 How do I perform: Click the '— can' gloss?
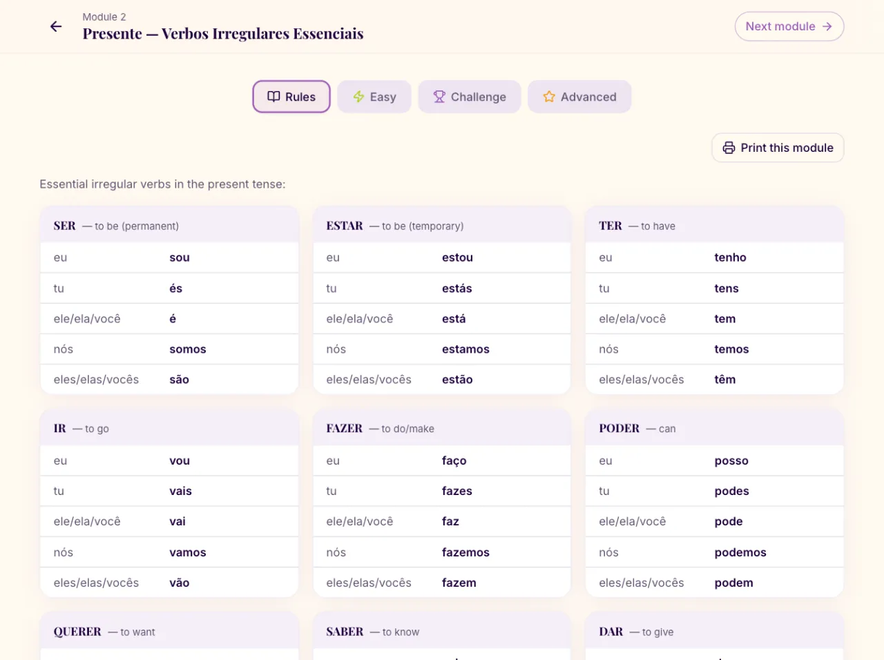(661, 429)
